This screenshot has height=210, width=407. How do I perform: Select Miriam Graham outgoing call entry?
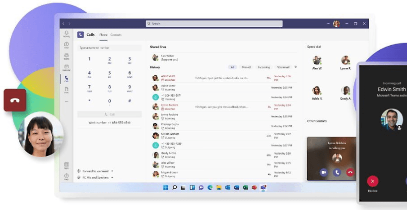(224, 136)
